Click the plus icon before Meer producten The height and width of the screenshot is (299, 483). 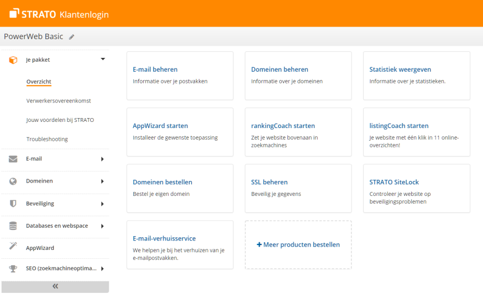click(x=259, y=244)
